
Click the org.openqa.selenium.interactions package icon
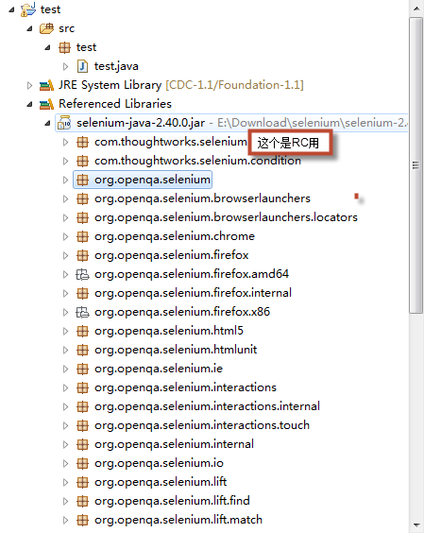tap(82, 387)
